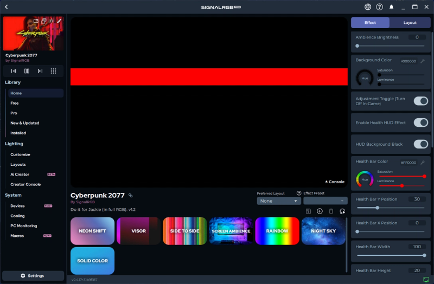Save the current effect preset
Screen dimensions: 434x284
pyautogui.click(x=308, y=211)
